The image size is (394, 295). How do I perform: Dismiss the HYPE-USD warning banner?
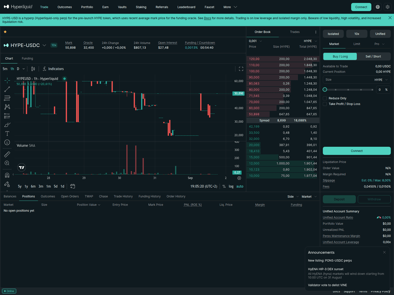click(x=390, y=18)
